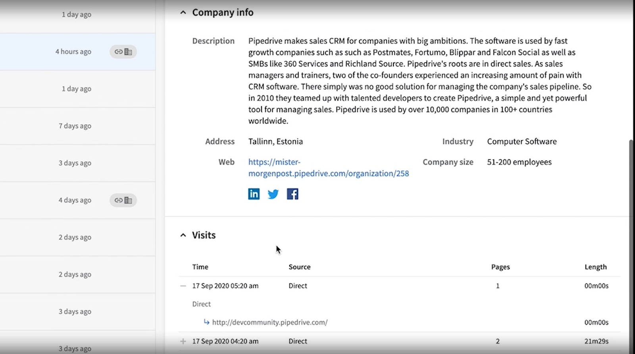Click the 'Direct' label under 05:20 am visit
Image resolution: width=635 pixels, height=354 pixels.
click(201, 304)
